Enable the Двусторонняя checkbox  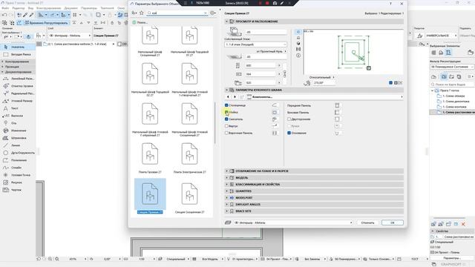click(289, 119)
